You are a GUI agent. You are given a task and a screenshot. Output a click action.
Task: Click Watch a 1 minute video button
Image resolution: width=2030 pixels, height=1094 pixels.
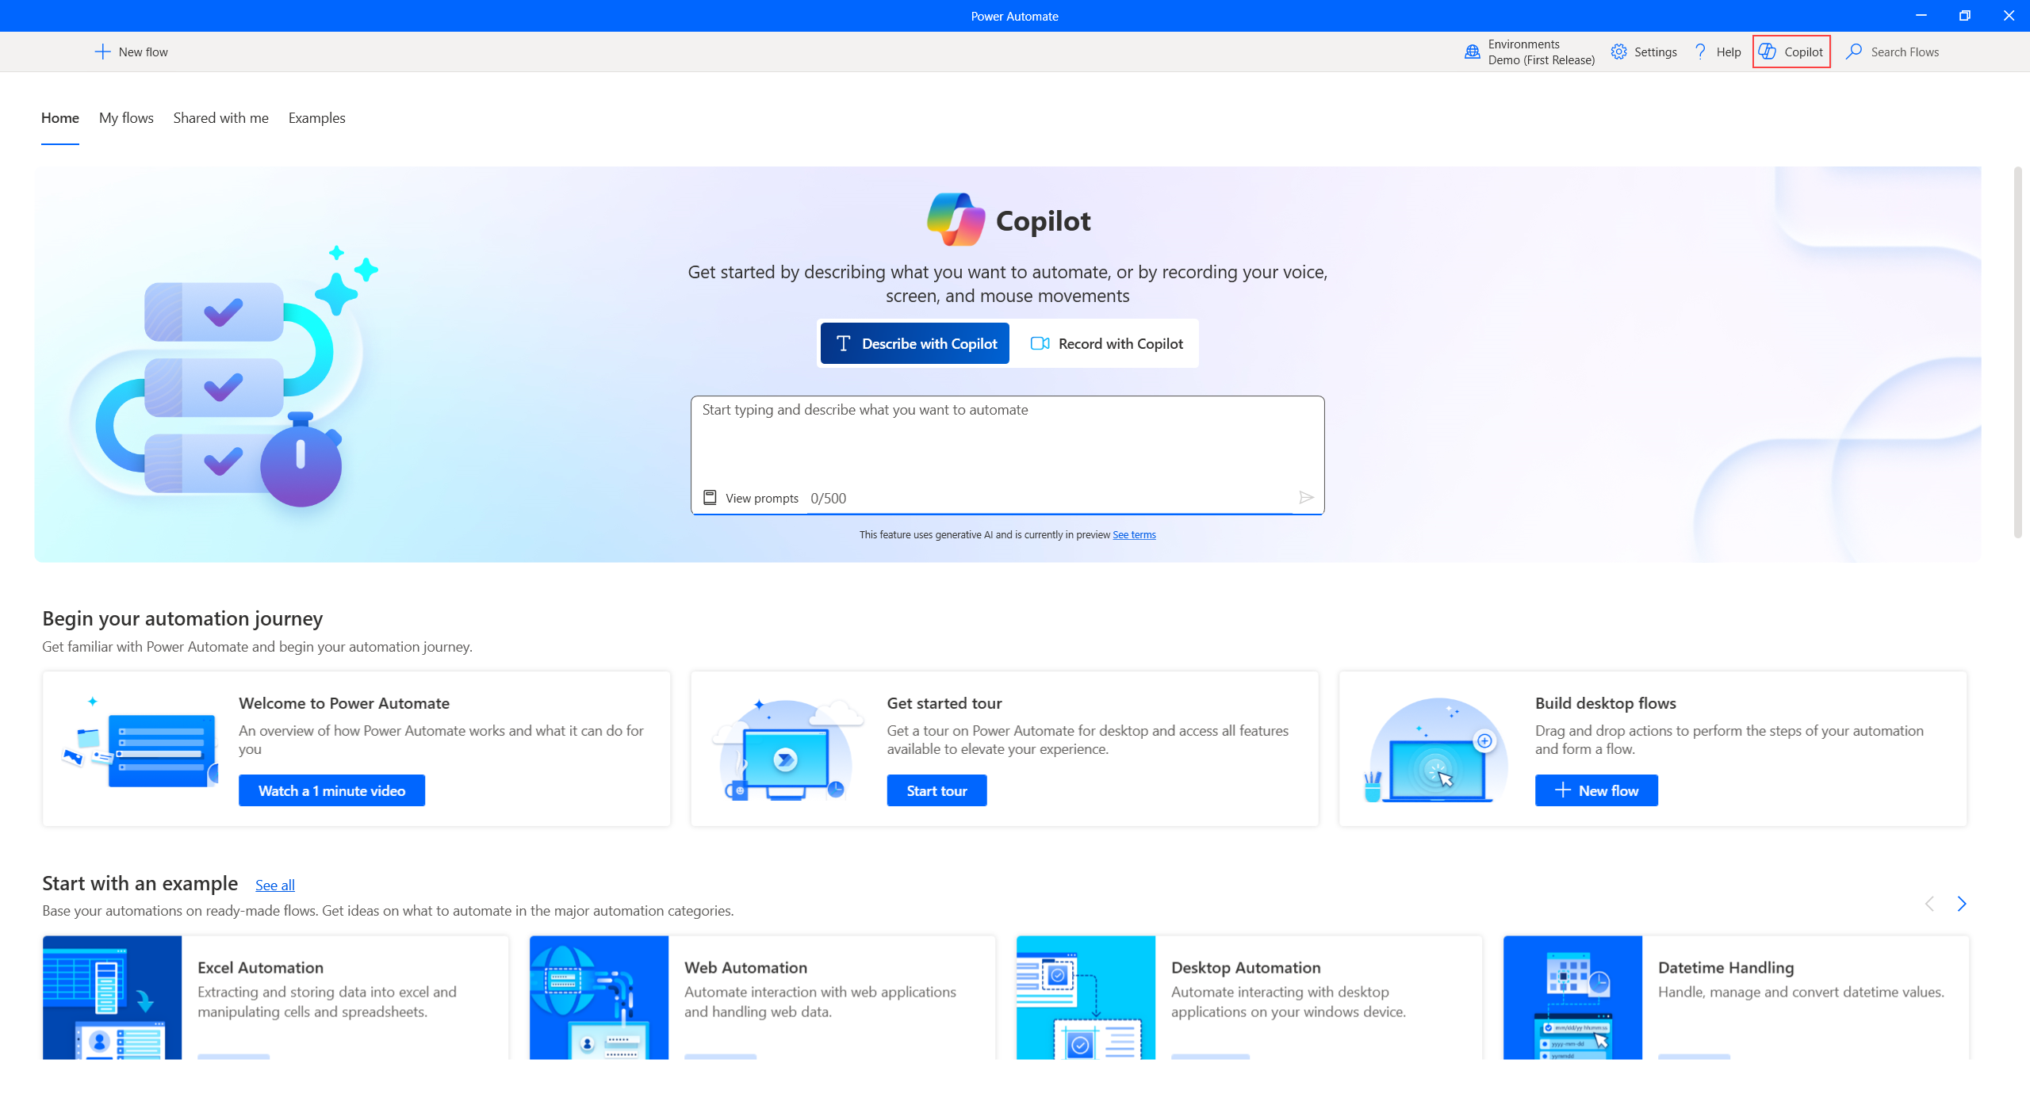click(331, 790)
